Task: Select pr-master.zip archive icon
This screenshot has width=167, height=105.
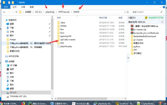Action: coord(132,30)
